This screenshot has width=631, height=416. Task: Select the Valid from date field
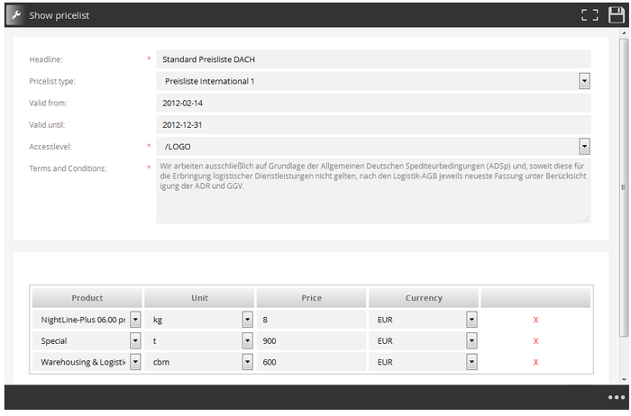[x=372, y=103]
